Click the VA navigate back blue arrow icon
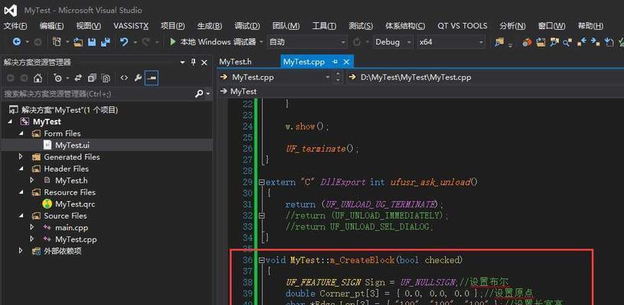 582,42
